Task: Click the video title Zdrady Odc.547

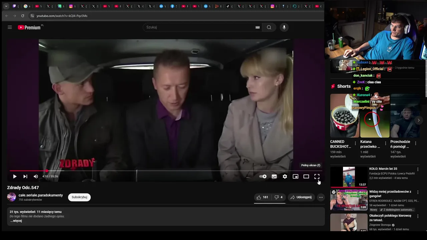Action: pos(23,188)
